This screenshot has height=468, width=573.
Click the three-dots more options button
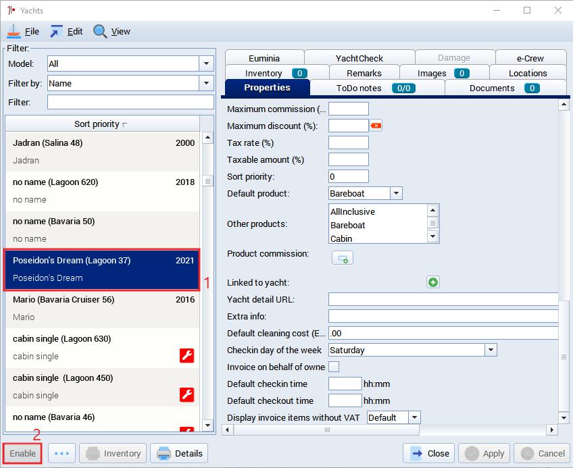61,453
